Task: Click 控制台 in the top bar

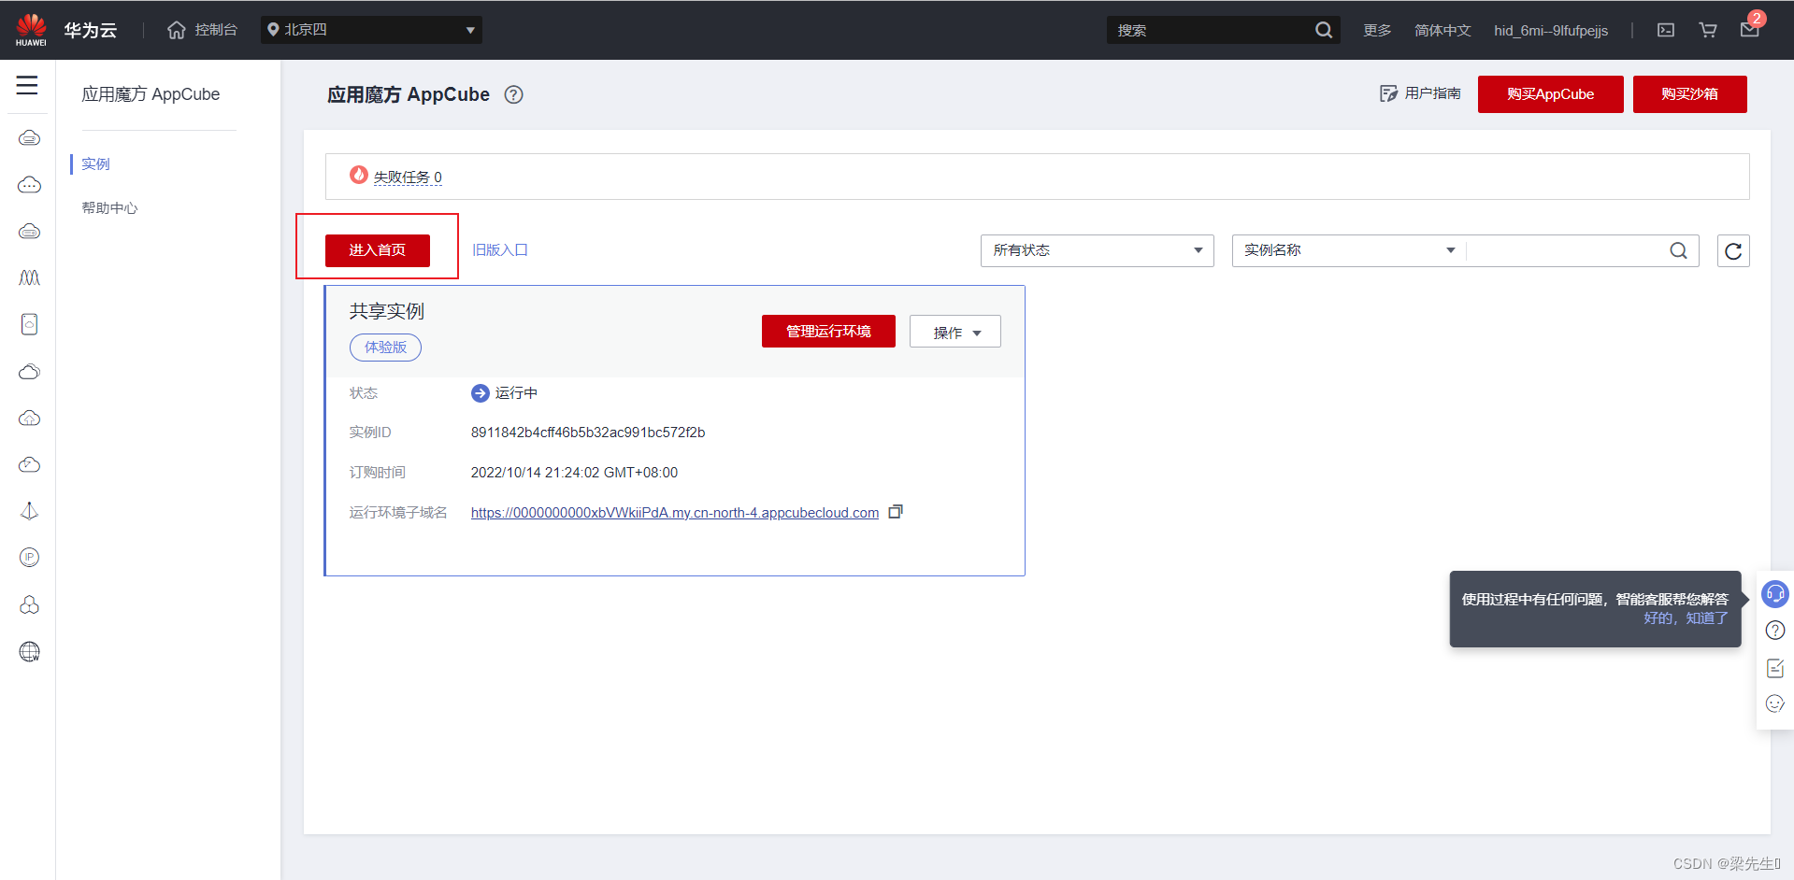Action: click(x=216, y=30)
